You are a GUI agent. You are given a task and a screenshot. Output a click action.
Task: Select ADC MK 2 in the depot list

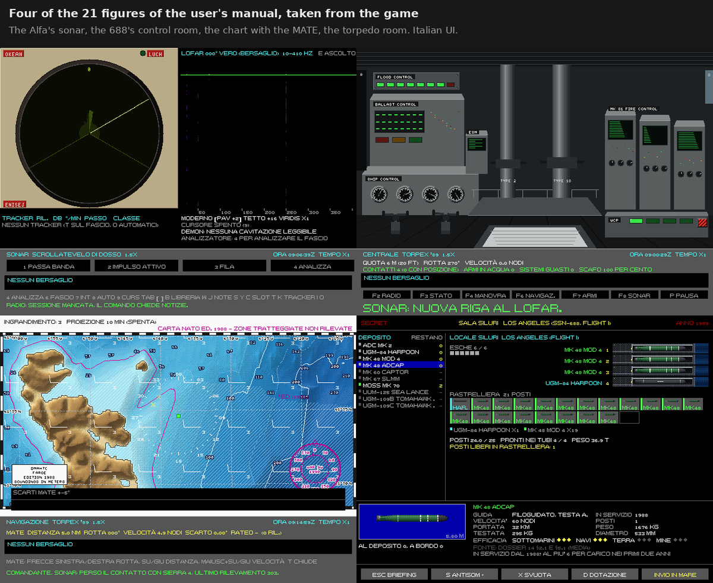tap(399, 345)
